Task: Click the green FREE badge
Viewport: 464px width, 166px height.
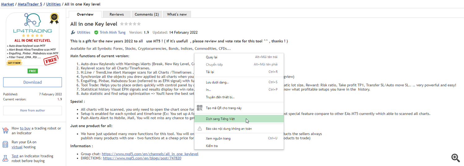Action: point(32,71)
